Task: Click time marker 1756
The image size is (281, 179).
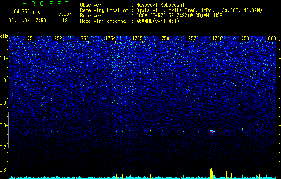Action: click(x=164, y=38)
